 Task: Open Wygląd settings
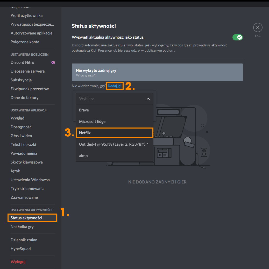coord(17,118)
